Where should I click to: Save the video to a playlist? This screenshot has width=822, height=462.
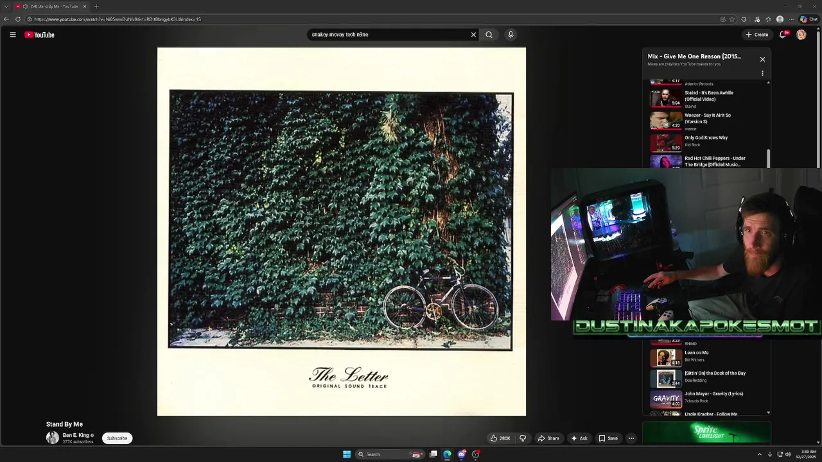(608, 438)
